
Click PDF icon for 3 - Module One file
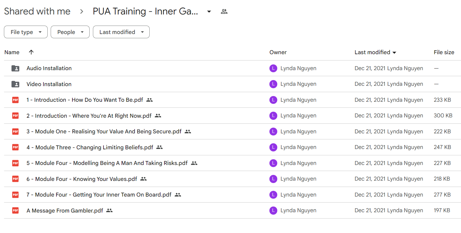pos(15,132)
